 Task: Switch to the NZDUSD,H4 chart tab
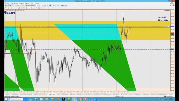[x=79, y=94]
